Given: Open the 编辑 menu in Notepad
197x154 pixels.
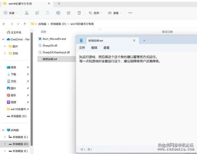Looking at the screenshot, I should pos(94,48).
